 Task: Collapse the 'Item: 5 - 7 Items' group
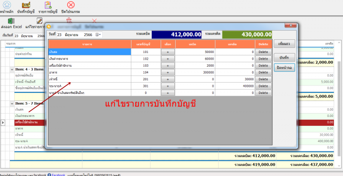[x=12, y=103]
